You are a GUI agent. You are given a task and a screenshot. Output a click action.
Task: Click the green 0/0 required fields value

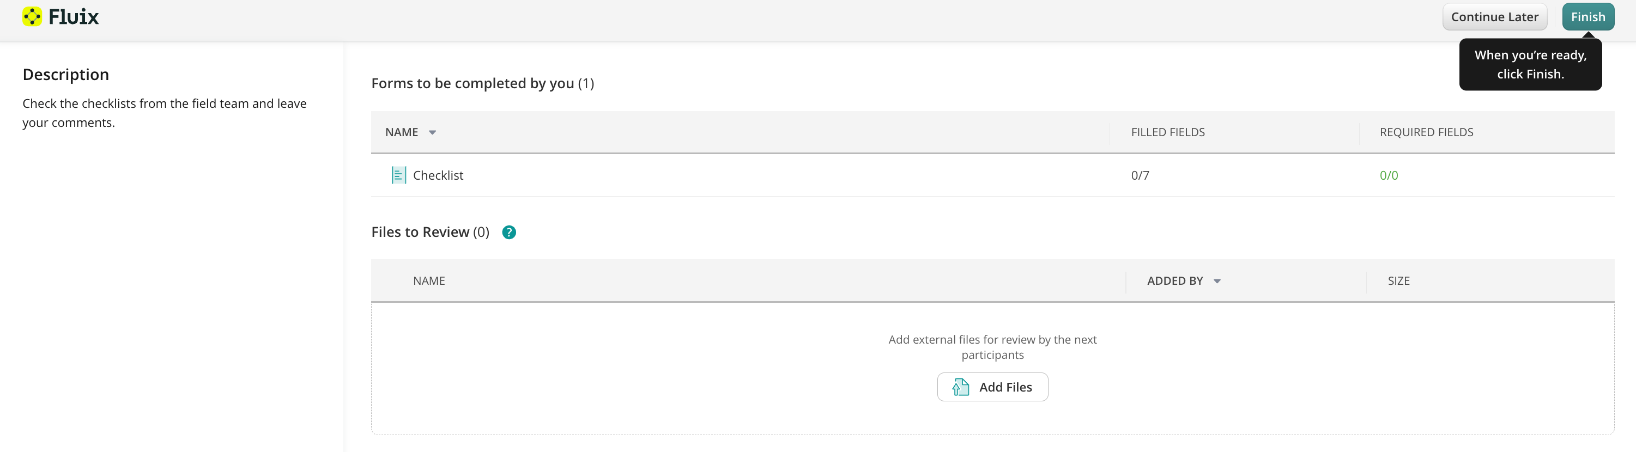1389,175
